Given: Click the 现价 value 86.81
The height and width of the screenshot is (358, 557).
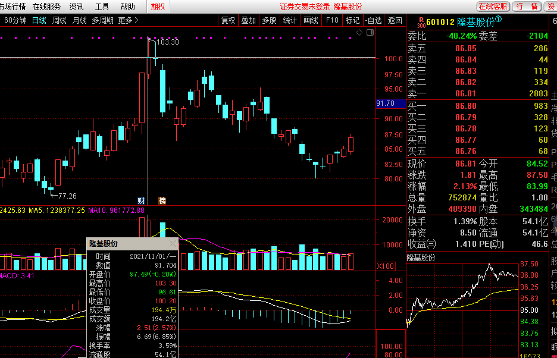Looking at the screenshot, I should [466, 164].
